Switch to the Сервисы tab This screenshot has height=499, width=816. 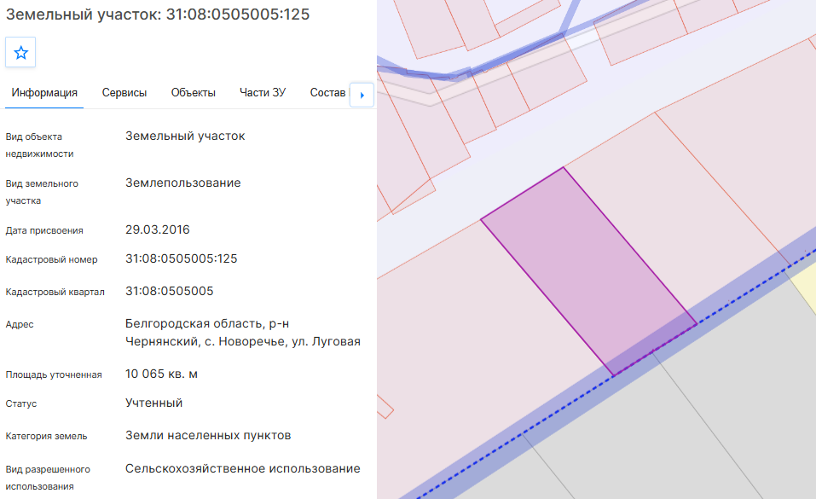click(x=124, y=93)
